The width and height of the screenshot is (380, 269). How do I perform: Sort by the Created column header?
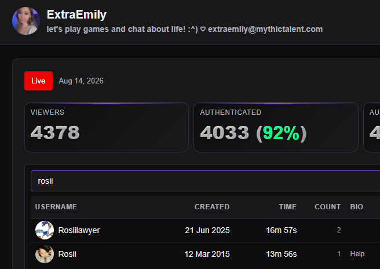pos(212,206)
